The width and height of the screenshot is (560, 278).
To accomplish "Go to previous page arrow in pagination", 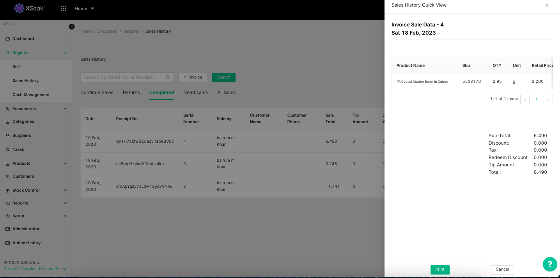I will pyautogui.click(x=525, y=100).
